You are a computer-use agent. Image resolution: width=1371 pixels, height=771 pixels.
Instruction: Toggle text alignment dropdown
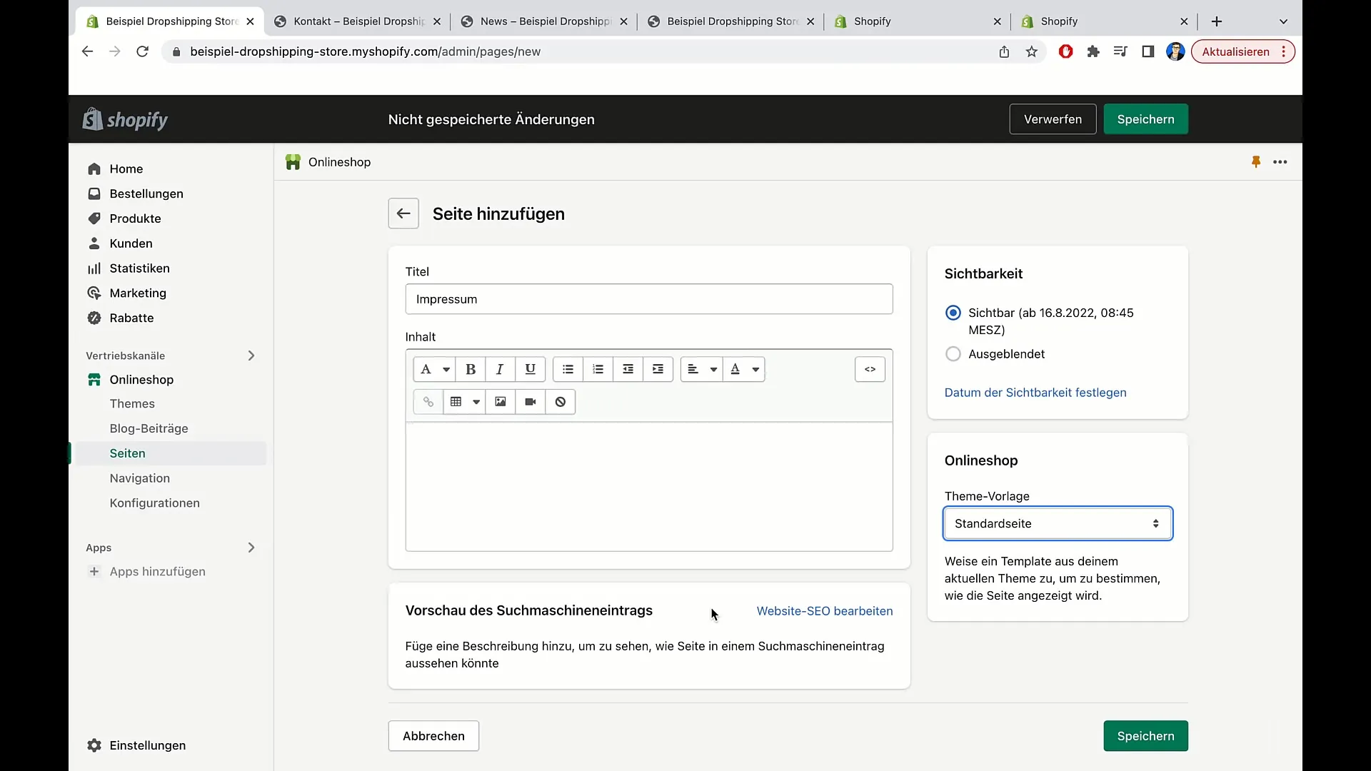700,369
